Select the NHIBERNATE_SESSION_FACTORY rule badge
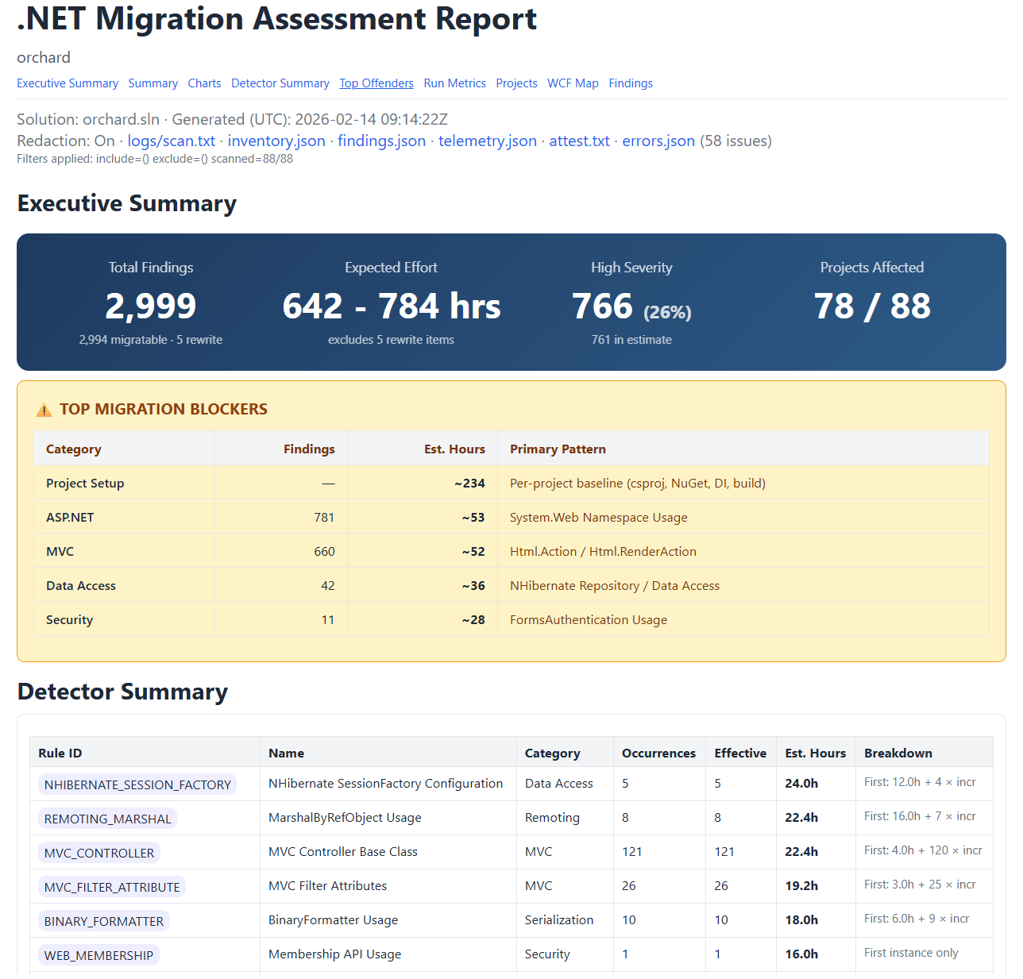Image resolution: width=1023 pixels, height=979 pixels. tap(137, 784)
